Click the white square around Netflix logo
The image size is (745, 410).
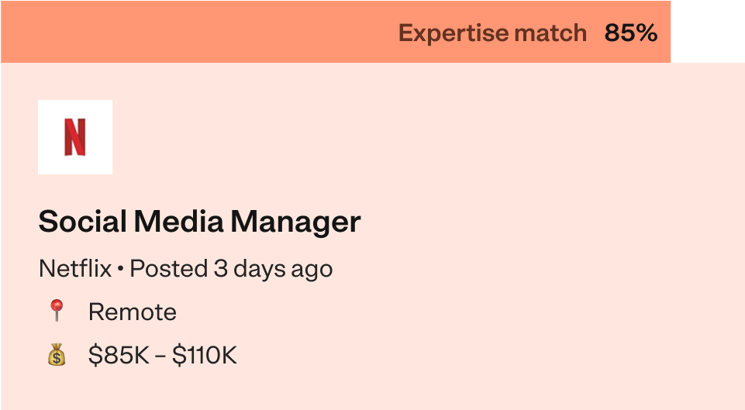pos(75,137)
